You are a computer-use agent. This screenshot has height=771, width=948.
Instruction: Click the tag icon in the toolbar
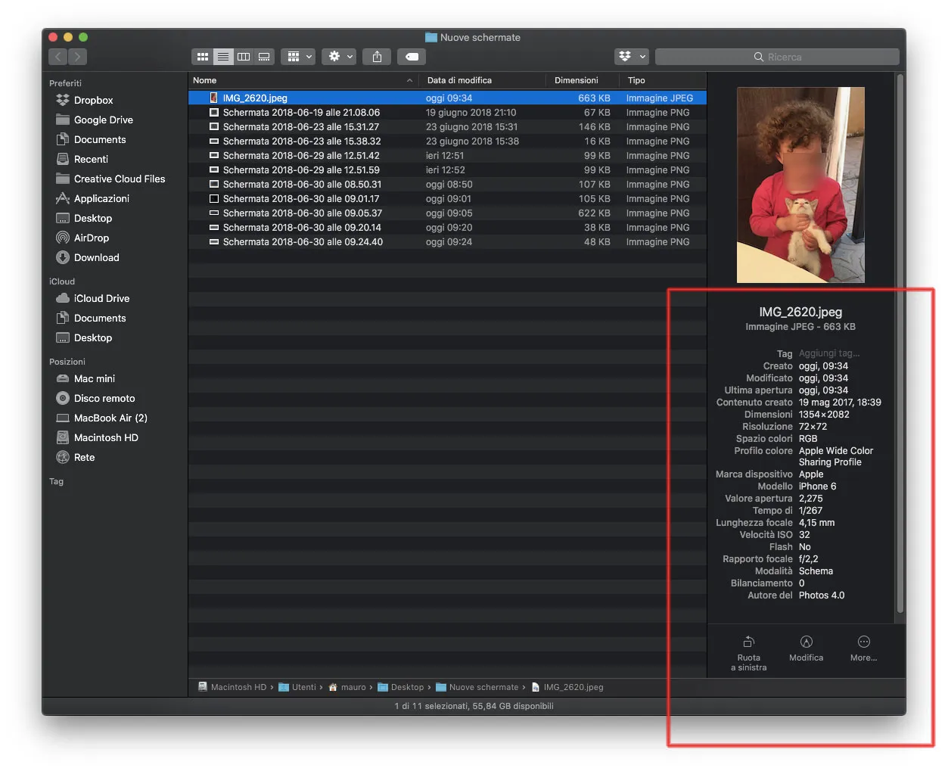tap(411, 57)
